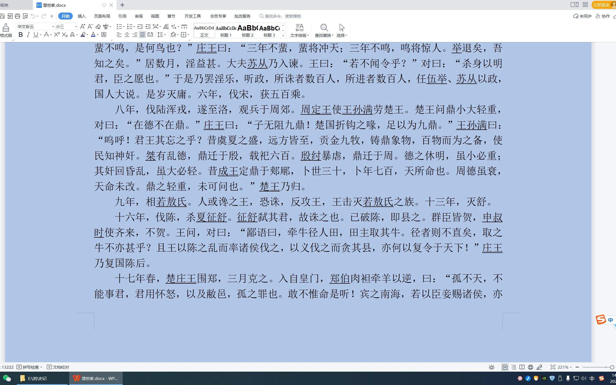Open E:\刘\史记 folder in taskbar
The image size is (616, 385).
click(42, 378)
